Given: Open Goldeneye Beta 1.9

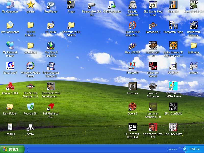Looking at the screenshot, I should [x=153, y=127].
